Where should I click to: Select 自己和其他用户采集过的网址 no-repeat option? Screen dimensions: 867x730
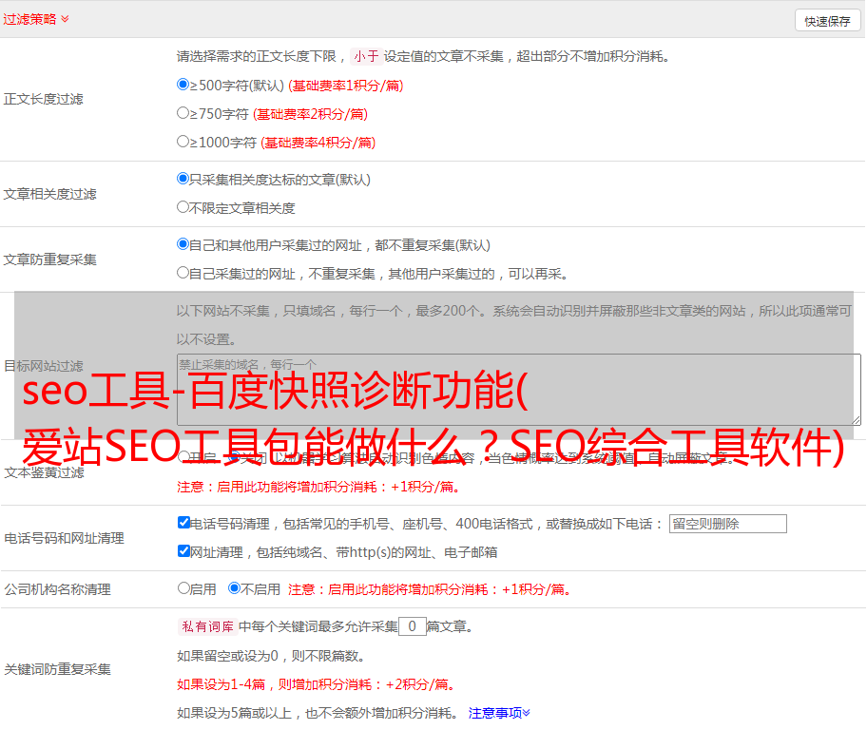click(183, 244)
